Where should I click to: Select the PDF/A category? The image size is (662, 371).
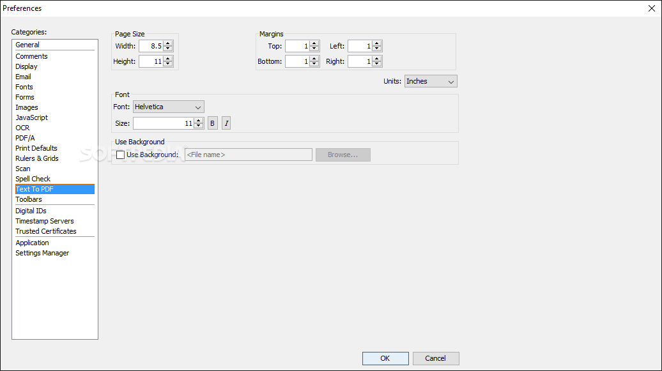tap(55, 138)
